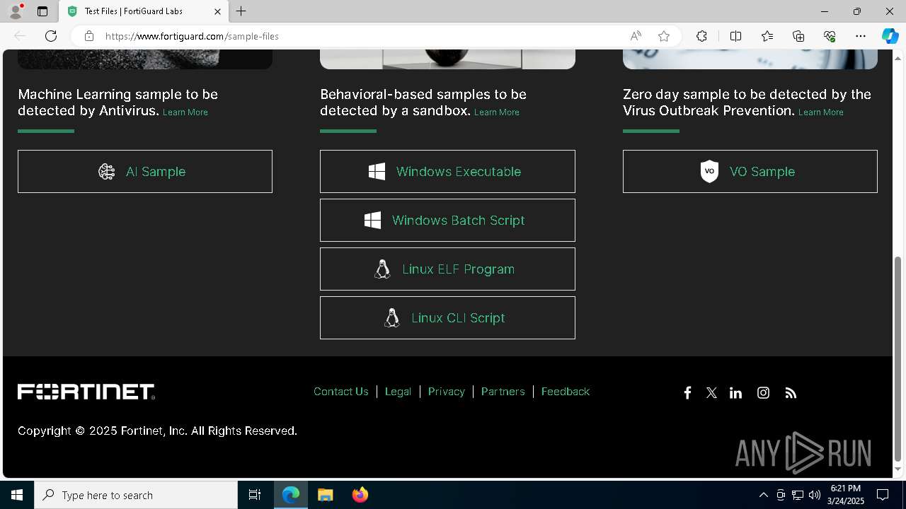Add this page to favorites star
This screenshot has width=906, height=509.
pos(664,36)
